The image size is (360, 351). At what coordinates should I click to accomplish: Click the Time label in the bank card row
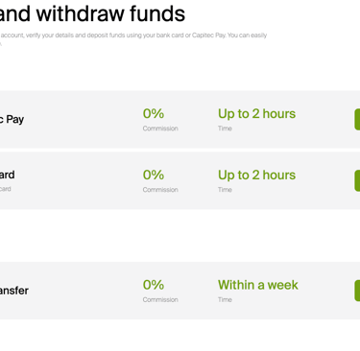click(225, 190)
